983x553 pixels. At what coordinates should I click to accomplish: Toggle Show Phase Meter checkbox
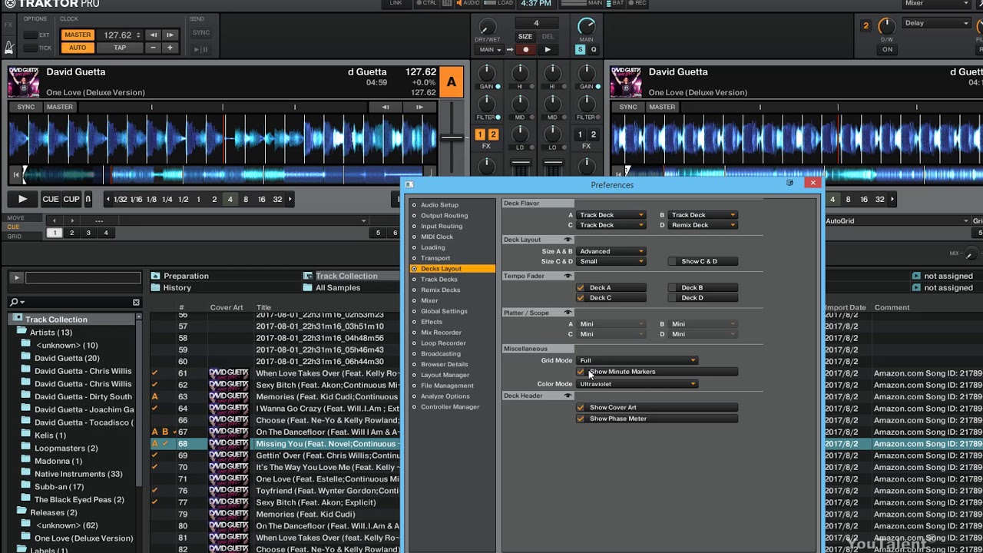(581, 419)
